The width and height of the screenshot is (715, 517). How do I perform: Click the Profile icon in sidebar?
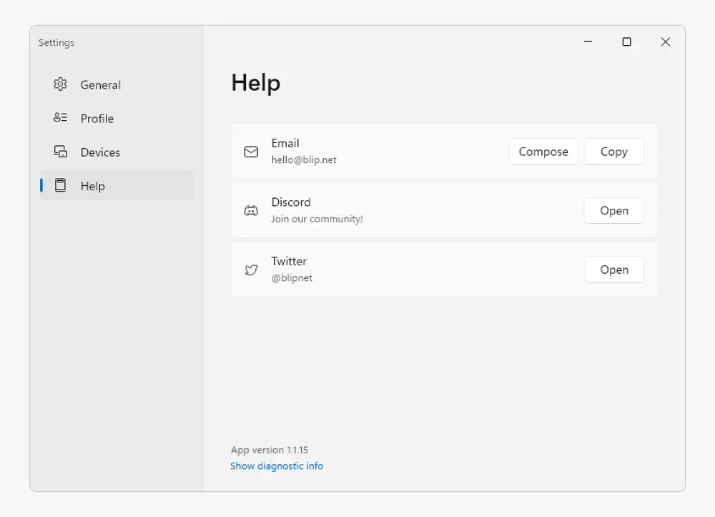60,118
